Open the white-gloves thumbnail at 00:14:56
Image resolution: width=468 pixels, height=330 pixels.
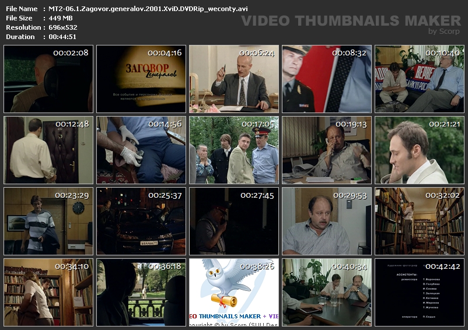pyautogui.click(x=141, y=150)
